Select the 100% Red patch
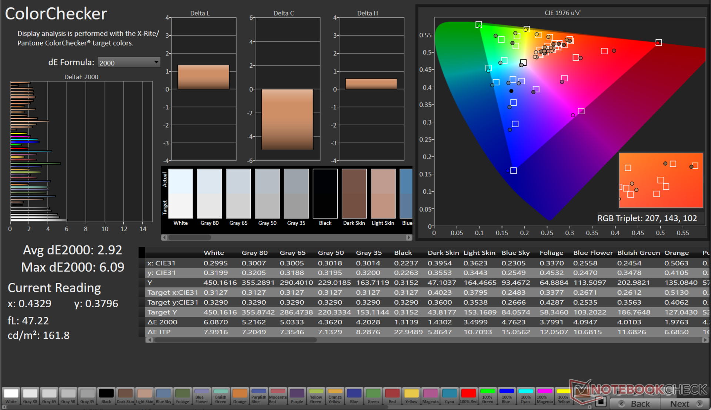Image resolution: width=711 pixels, height=410 pixels. tap(468, 396)
